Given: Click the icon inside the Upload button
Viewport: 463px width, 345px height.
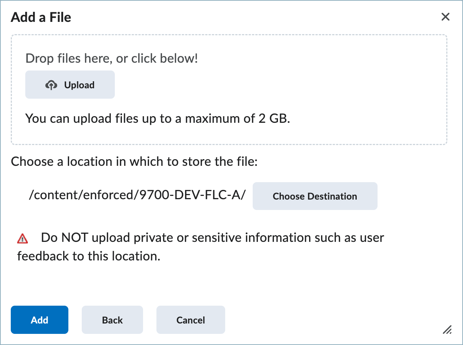Looking at the screenshot, I should pos(52,84).
